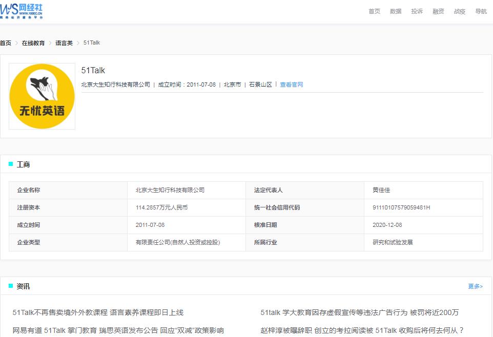Open article about 51Talk境外外教课程 stopping sales
Image resolution: width=493 pixels, height=337 pixels.
click(x=98, y=312)
